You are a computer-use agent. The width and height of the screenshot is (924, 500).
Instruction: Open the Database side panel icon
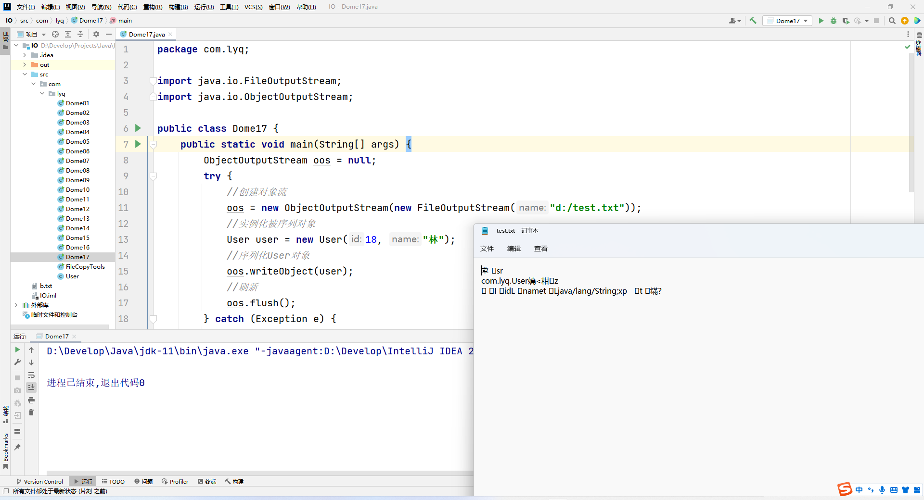pos(919,35)
